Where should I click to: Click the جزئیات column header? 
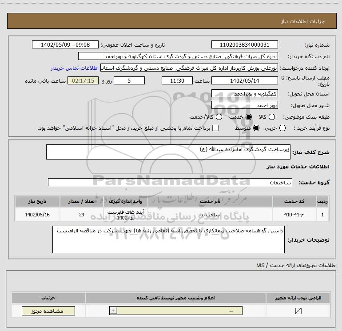48,298
